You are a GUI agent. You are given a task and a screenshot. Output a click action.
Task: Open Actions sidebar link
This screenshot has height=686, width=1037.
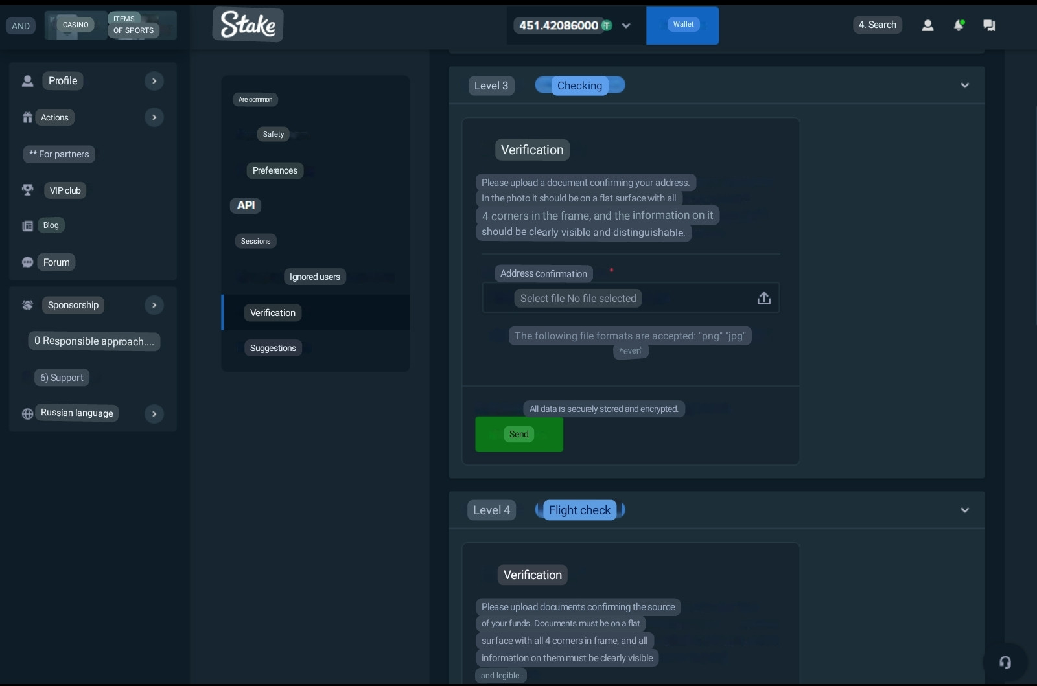[54, 117]
